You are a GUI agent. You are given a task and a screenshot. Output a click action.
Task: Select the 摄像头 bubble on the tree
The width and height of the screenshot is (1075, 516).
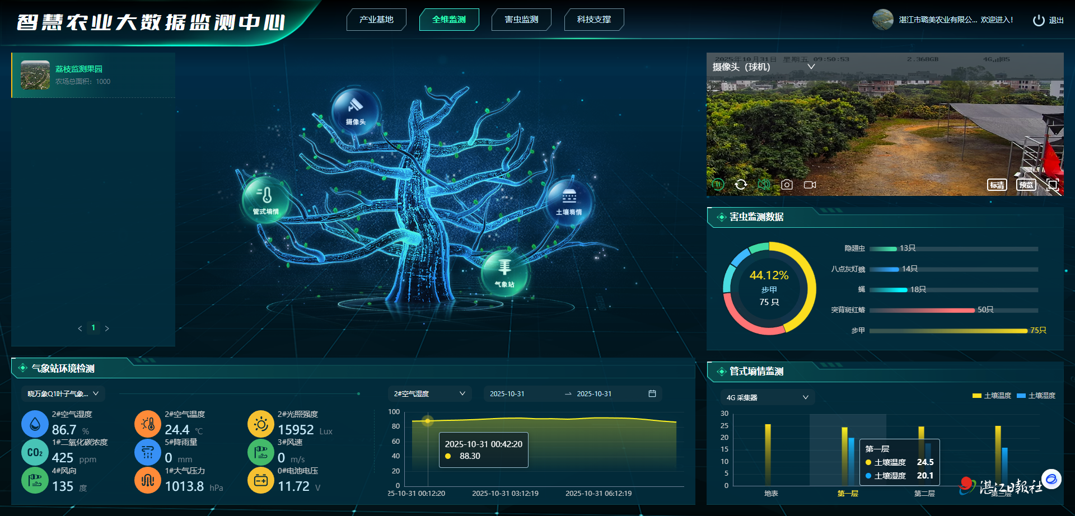click(x=356, y=111)
